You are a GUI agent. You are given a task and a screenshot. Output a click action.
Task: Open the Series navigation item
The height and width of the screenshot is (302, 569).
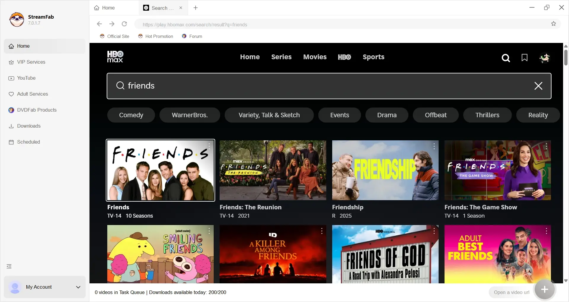click(x=281, y=57)
